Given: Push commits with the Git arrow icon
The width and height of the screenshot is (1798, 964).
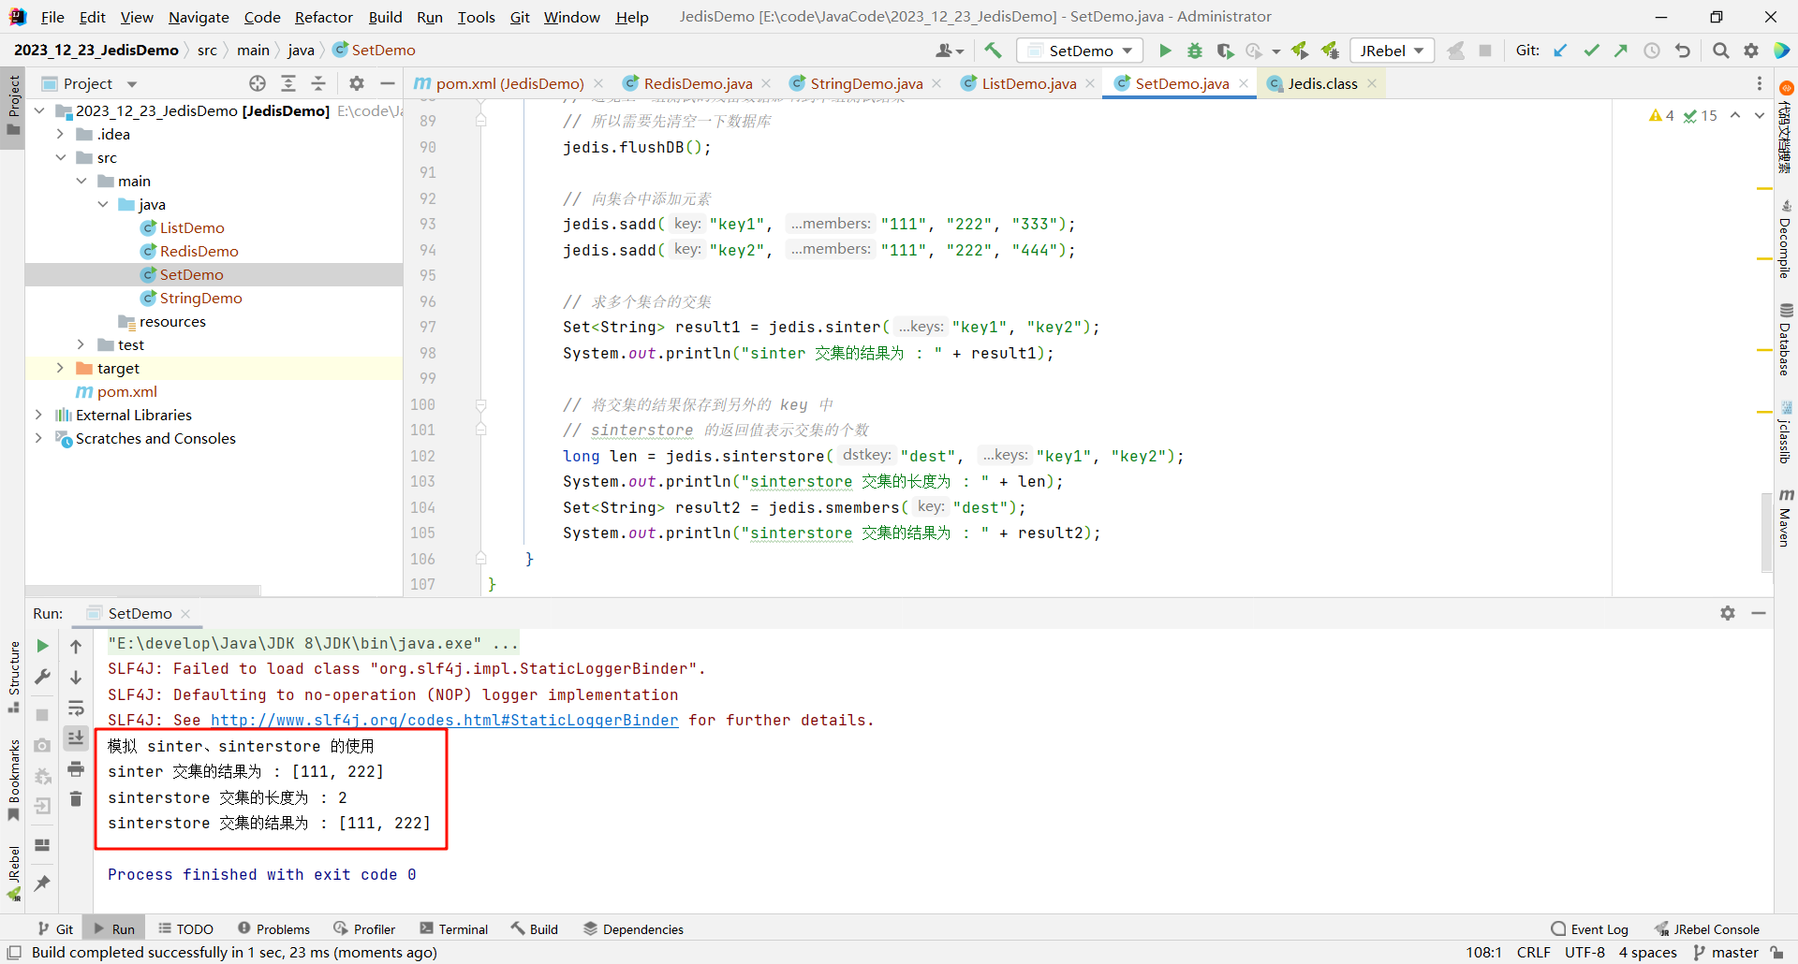Looking at the screenshot, I should click(1621, 51).
